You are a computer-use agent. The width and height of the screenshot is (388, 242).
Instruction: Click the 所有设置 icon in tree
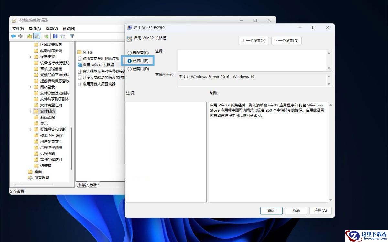point(30,178)
